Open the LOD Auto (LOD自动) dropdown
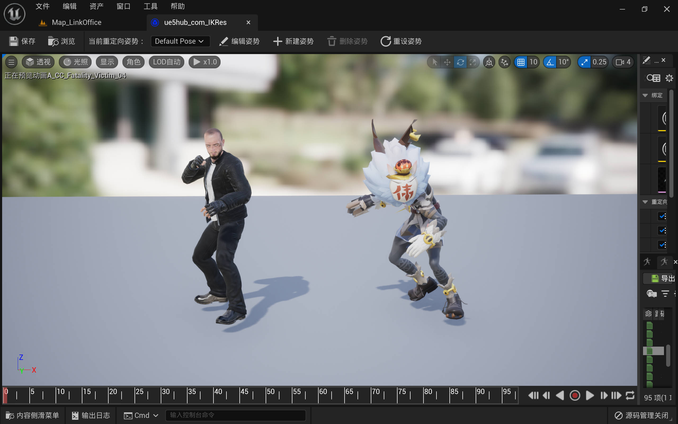The height and width of the screenshot is (424, 678). 166,62
